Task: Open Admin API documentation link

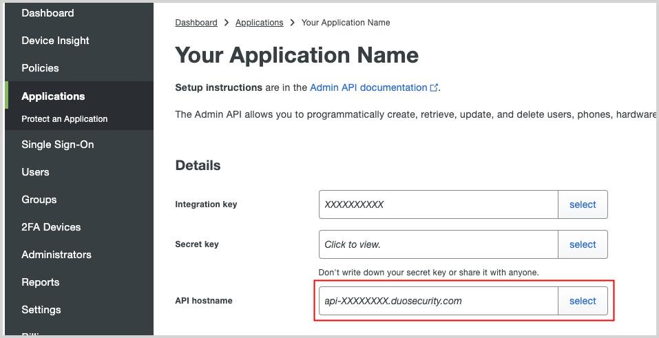Action: click(368, 88)
